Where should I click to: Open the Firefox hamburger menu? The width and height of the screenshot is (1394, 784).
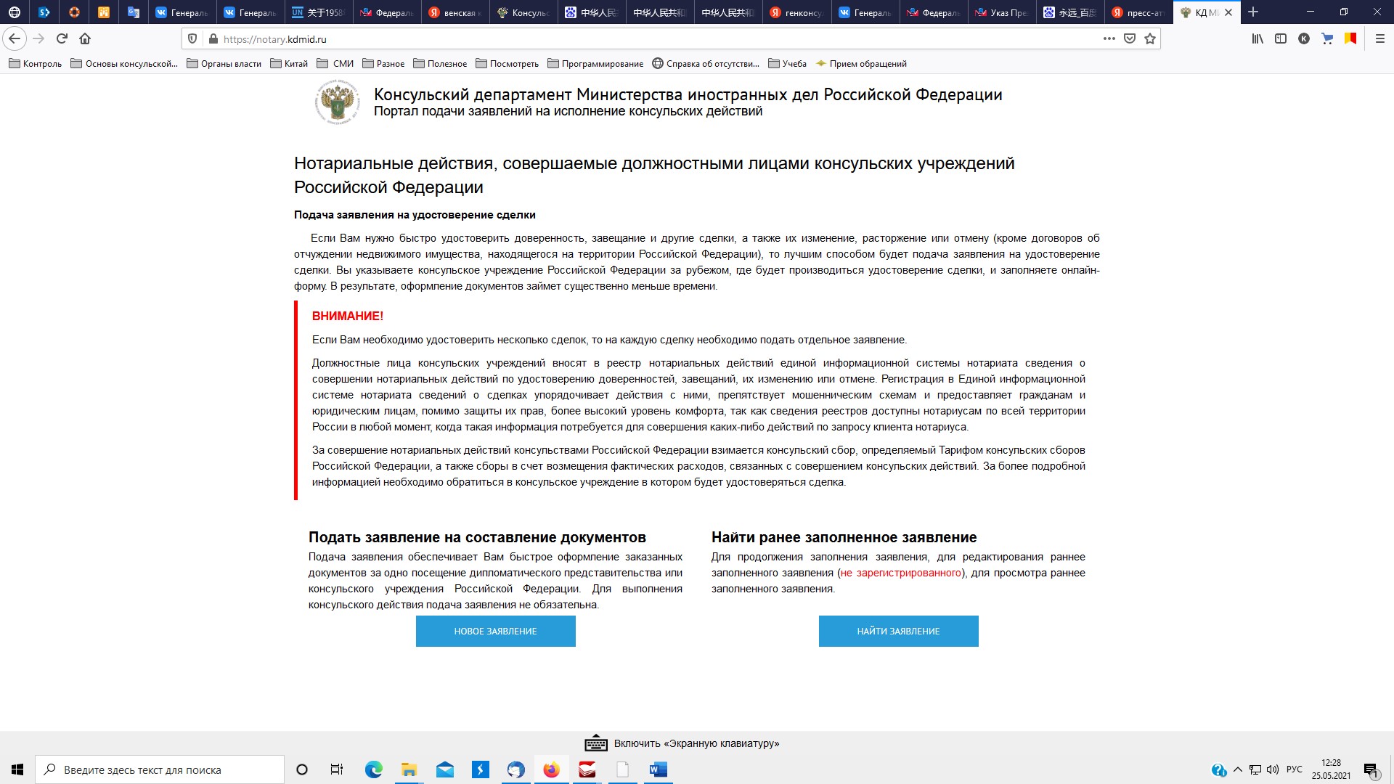[1380, 38]
